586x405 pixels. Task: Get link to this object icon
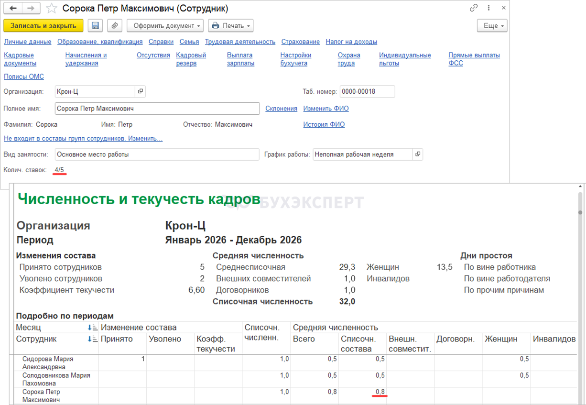tap(474, 8)
